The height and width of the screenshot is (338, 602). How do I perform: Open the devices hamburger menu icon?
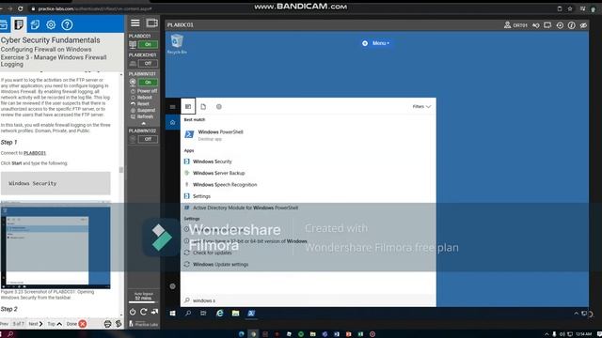(x=135, y=23)
